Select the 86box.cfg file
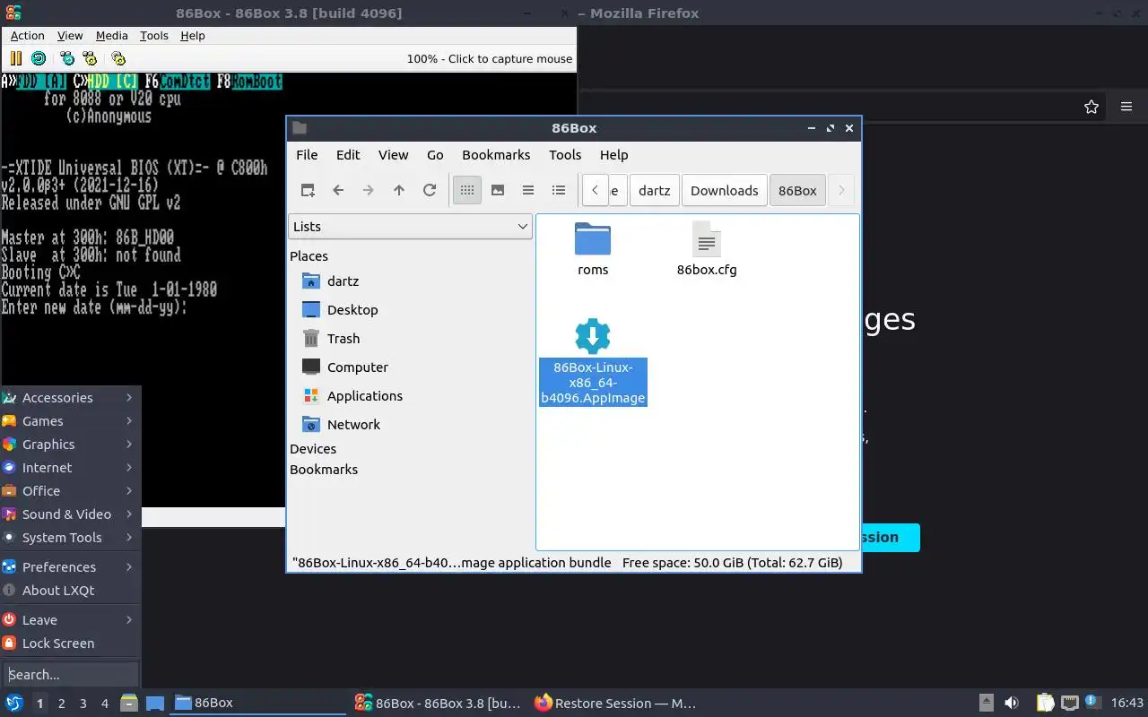 [x=707, y=249]
